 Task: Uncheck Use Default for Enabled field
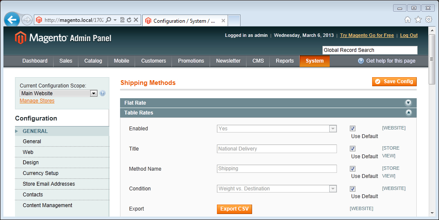pos(352,129)
